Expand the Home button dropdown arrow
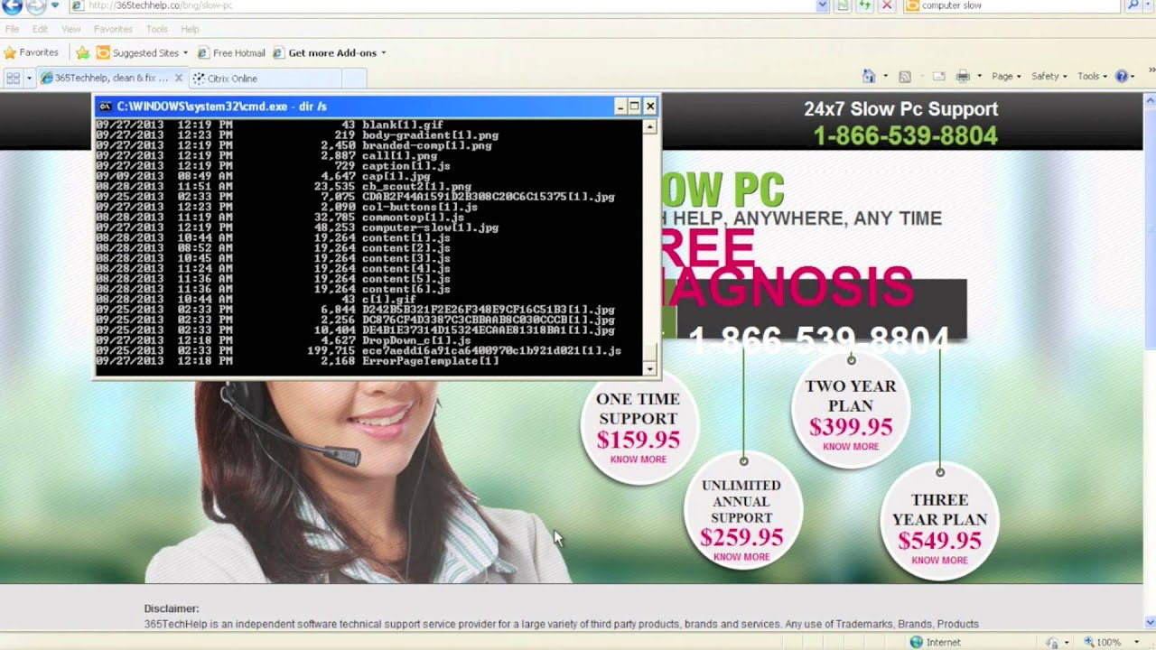The image size is (1156, 650). (885, 77)
